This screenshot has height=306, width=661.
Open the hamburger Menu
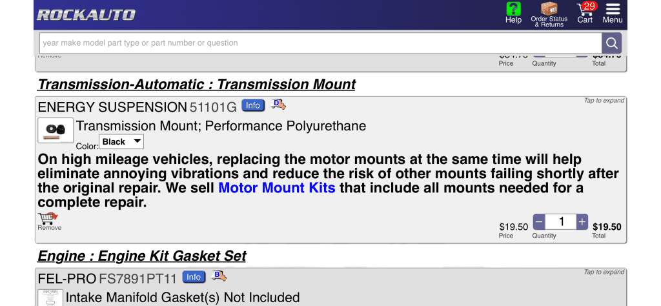click(613, 12)
